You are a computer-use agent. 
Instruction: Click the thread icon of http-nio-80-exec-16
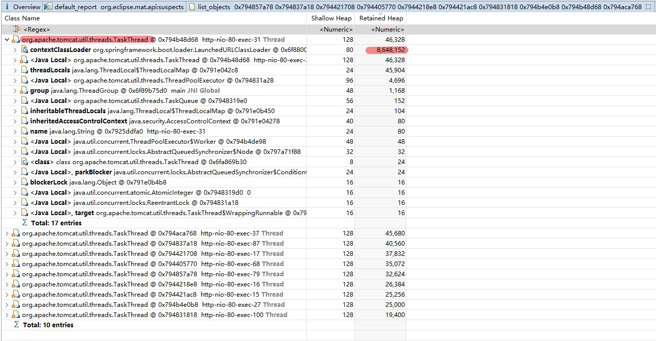[16, 284]
